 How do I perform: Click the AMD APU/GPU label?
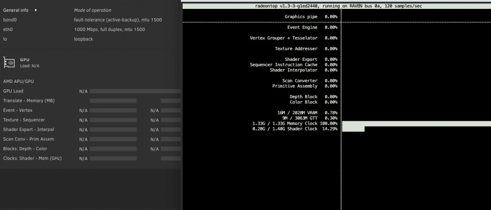coord(19,81)
